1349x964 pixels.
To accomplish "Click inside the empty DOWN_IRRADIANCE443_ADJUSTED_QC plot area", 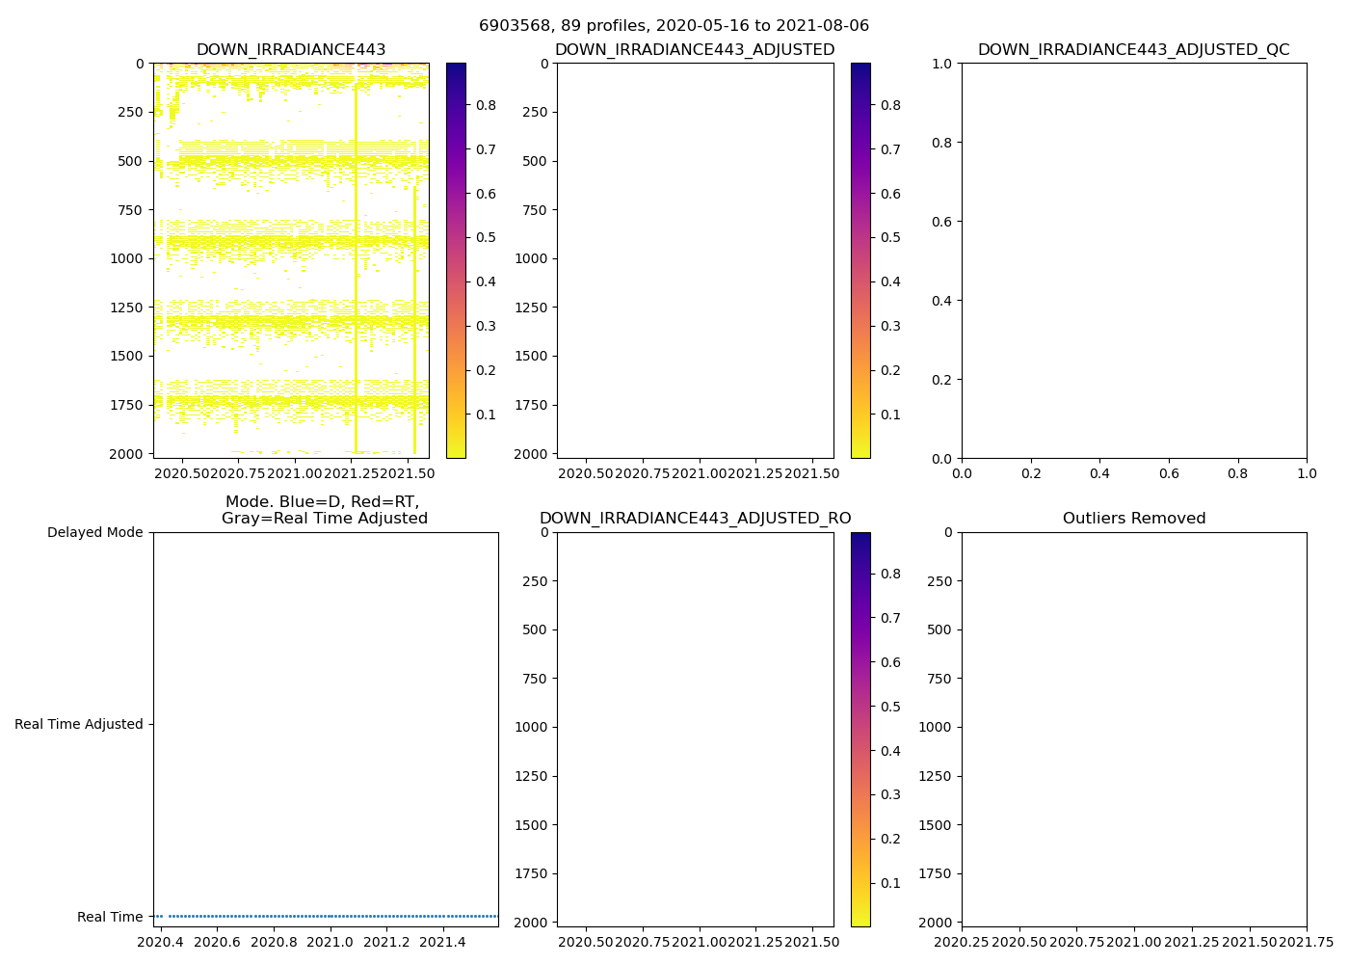I will click(1133, 260).
